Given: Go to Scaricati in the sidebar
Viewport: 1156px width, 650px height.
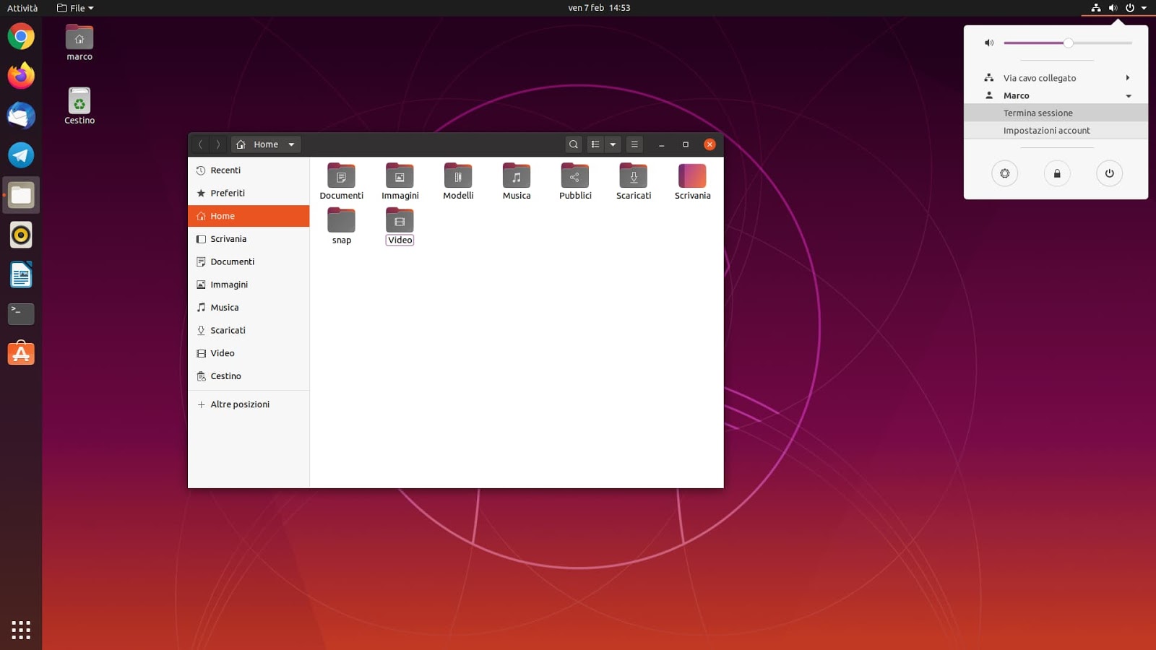Looking at the screenshot, I should click(249, 330).
